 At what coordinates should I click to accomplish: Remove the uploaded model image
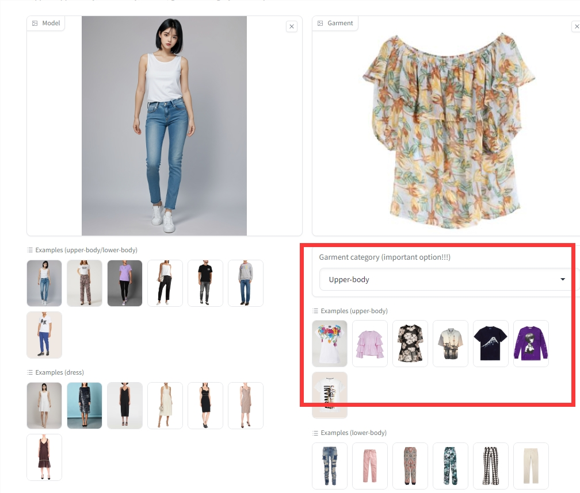click(x=292, y=26)
